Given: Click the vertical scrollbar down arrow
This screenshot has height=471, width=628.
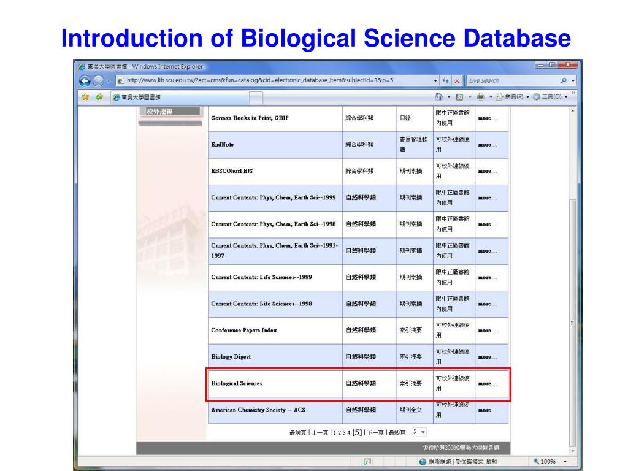Looking at the screenshot, I should 573,451.
